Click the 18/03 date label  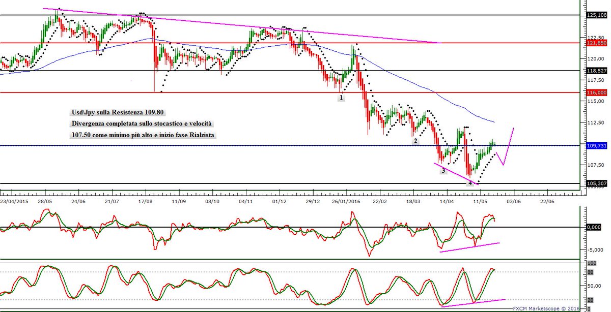413,201
